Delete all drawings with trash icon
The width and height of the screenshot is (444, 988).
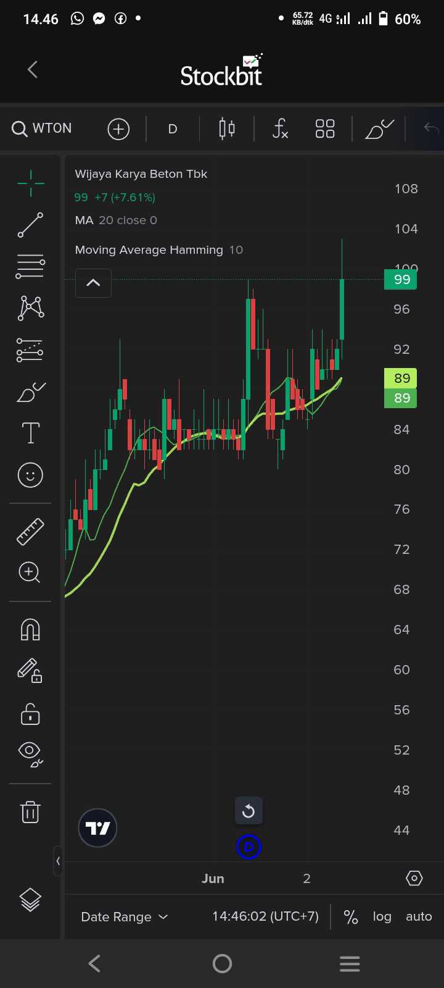pos(30,811)
